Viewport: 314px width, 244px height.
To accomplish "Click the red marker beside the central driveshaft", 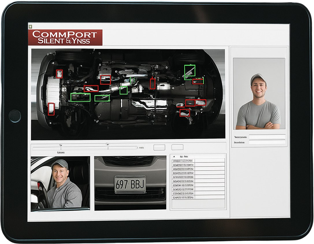I will [153, 84].
